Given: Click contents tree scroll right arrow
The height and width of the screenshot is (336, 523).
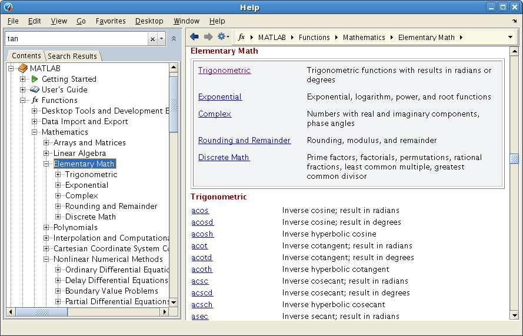Looking at the screenshot, I should click(164, 312).
